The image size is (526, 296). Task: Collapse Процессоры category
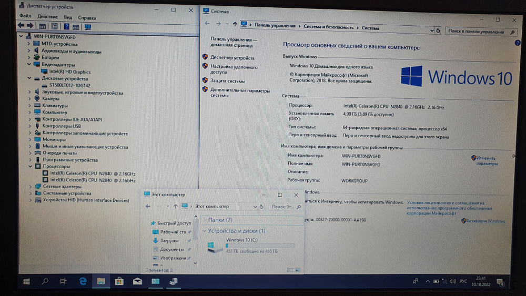[30, 166]
